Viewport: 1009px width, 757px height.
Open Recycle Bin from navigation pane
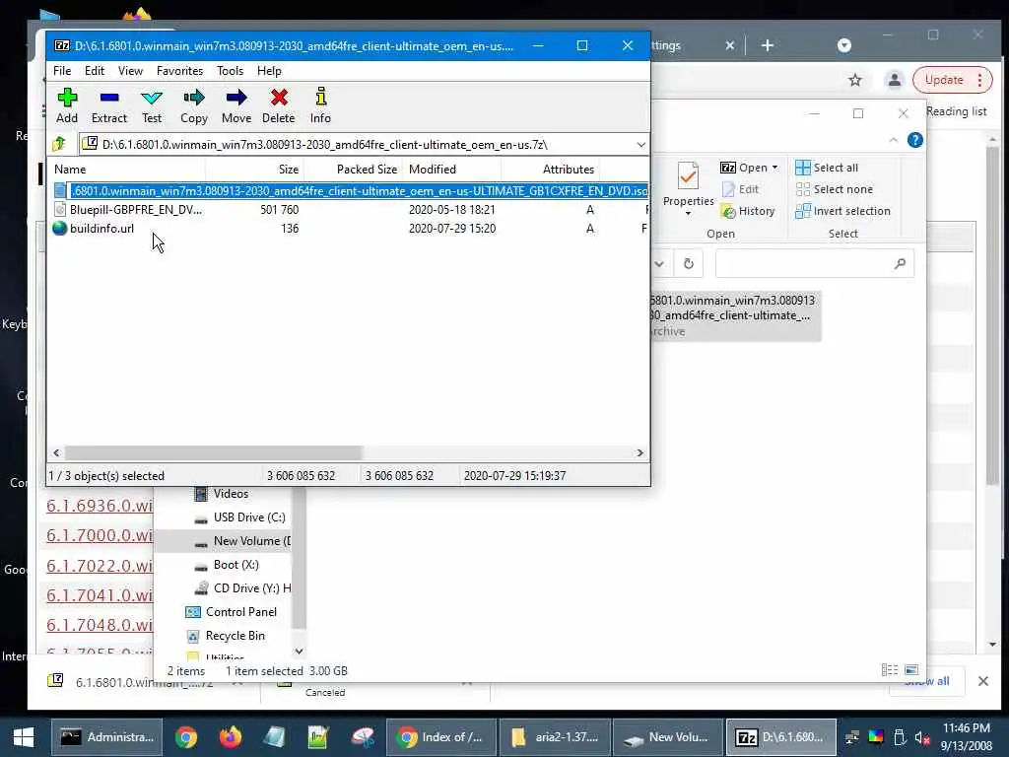pyautogui.click(x=226, y=636)
